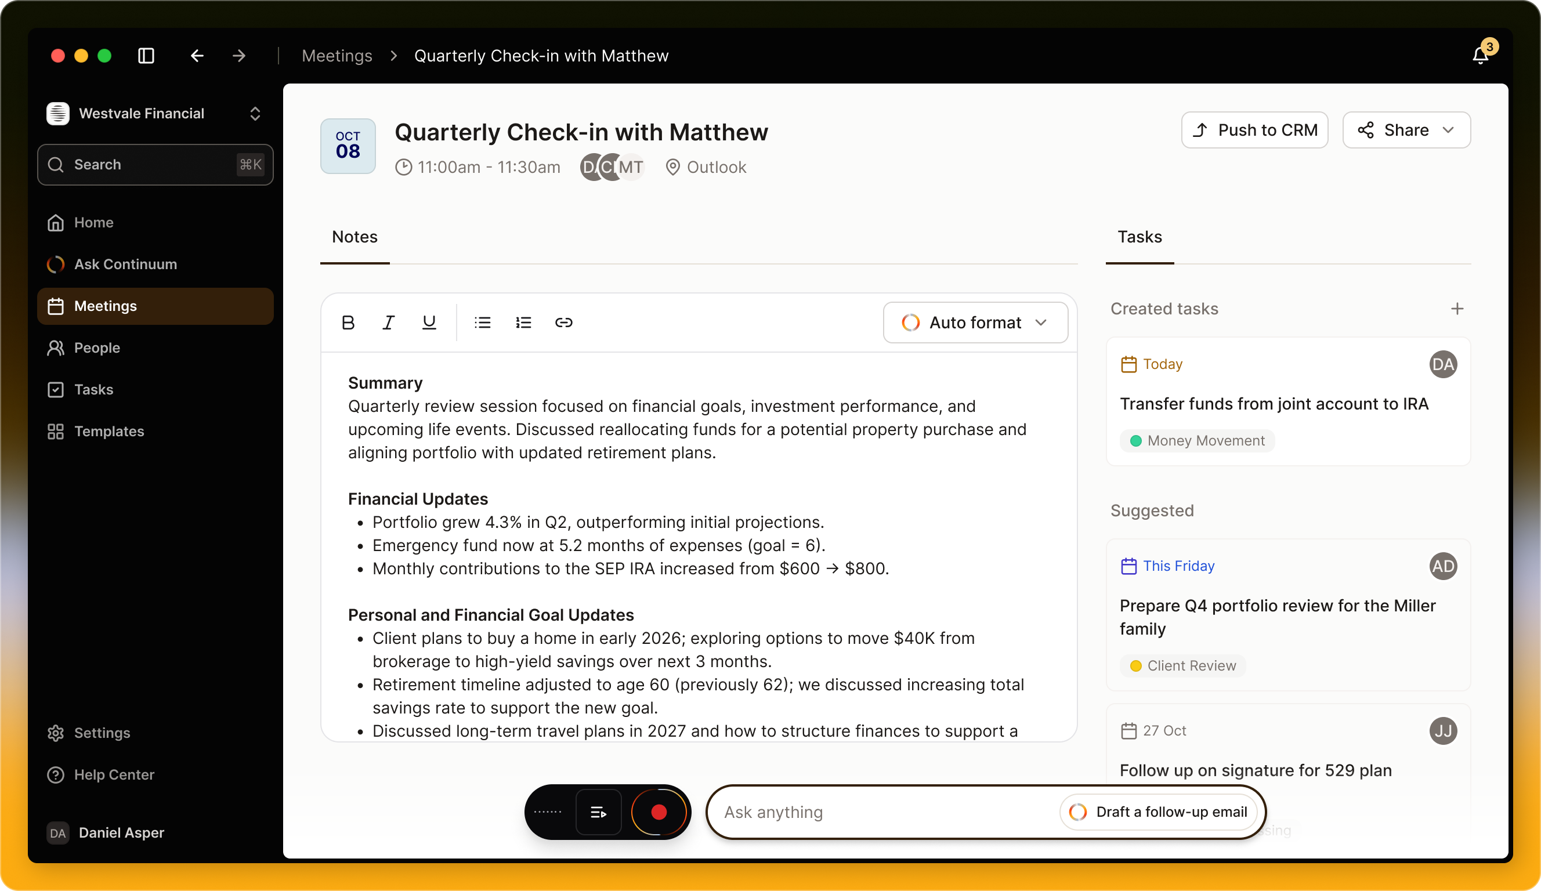1541x891 pixels.
Task: Open the Westvale Financial workspace switcher
Action: [155, 114]
